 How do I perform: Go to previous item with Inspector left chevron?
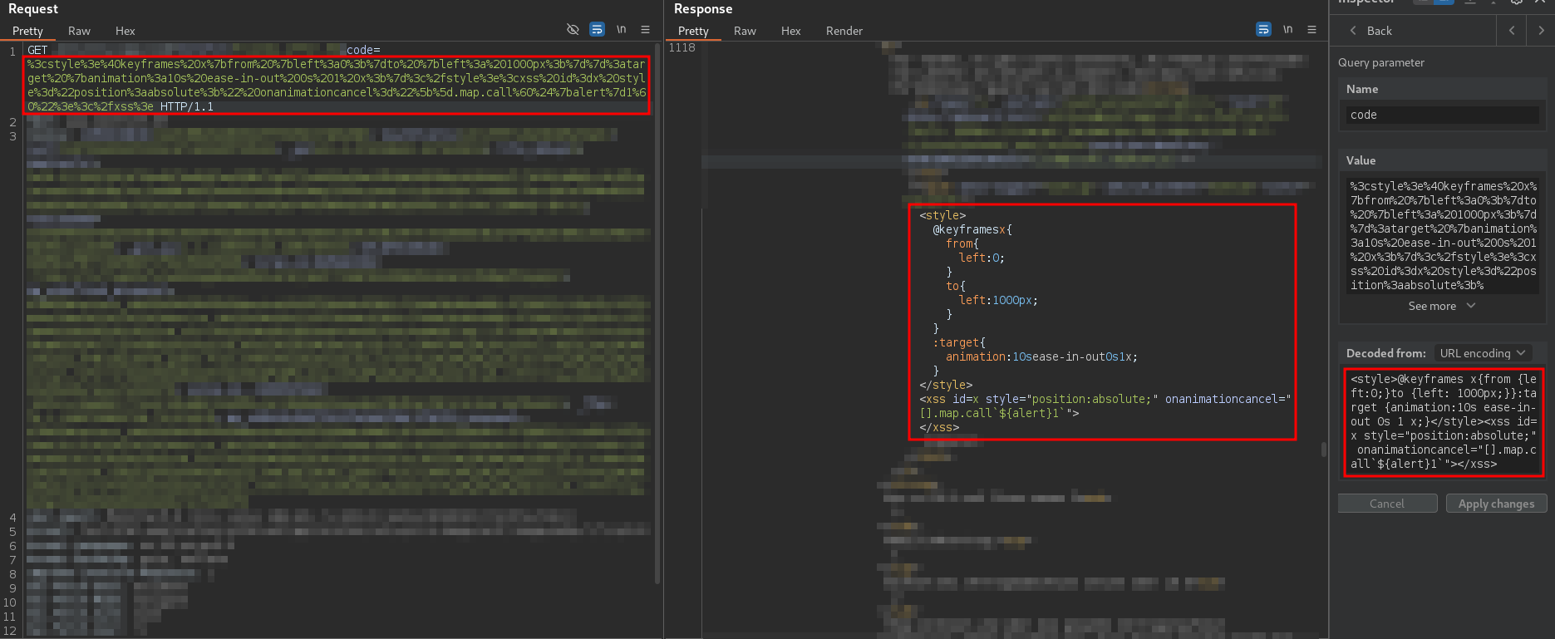[x=1511, y=31]
